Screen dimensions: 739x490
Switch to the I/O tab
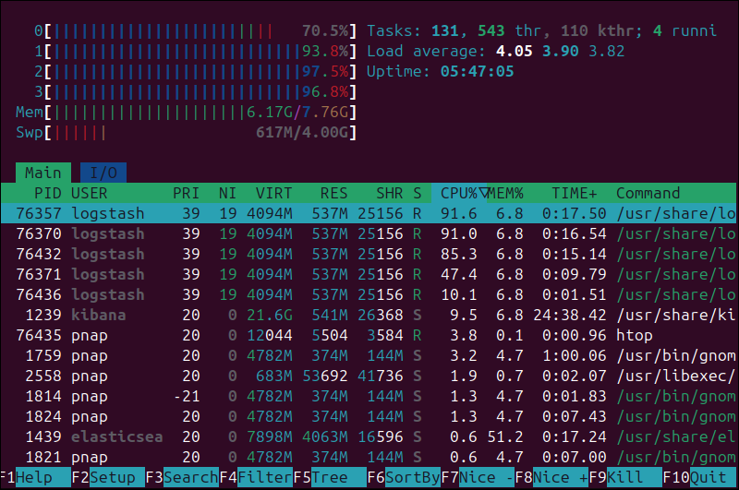tap(103, 173)
